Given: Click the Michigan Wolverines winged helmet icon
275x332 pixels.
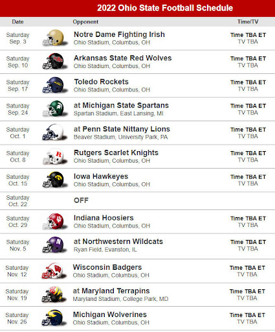Looking at the screenshot, I should 53,318.
